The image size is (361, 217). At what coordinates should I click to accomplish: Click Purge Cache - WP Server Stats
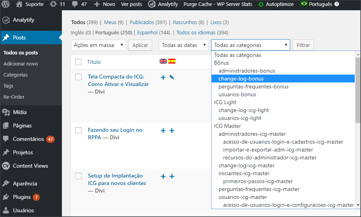(218, 4)
